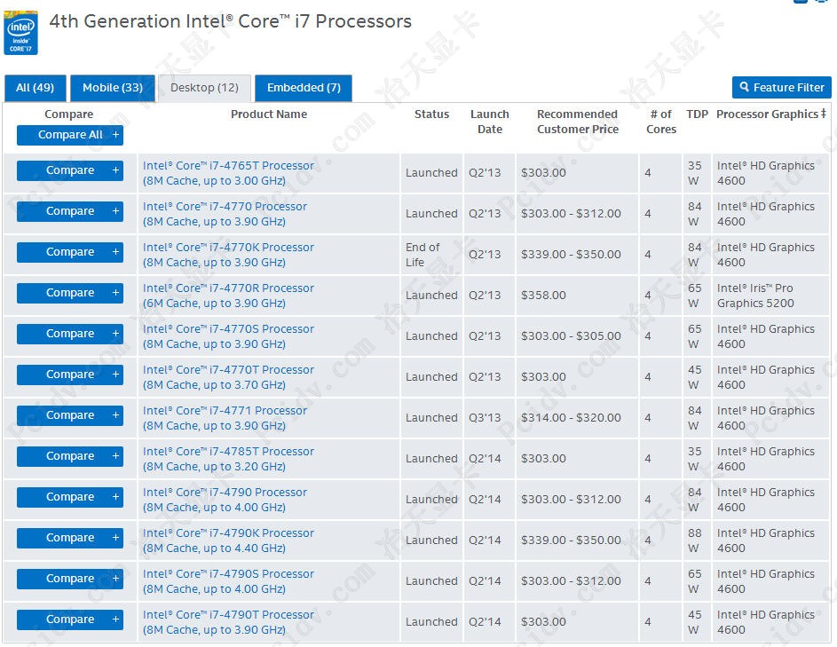Viewport: 837px width, 647px height.
Task: Add i7-4790S to comparison
Action: (70, 579)
